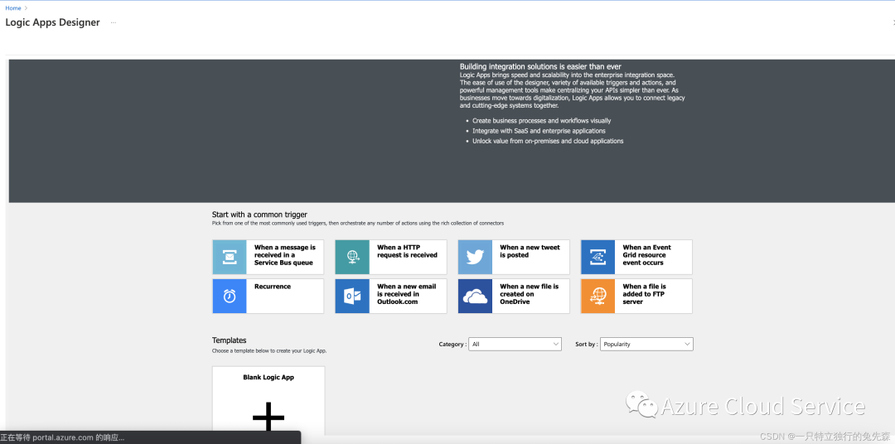Viewport: 895px width, 444px height.
Task: Click 'Building integration solutions is easier than ever' heading
Action: [x=540, y=67]
